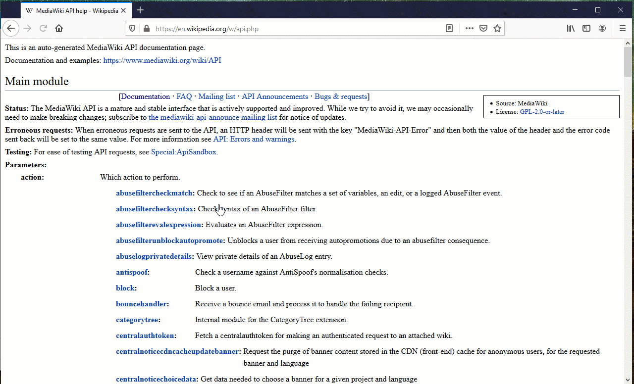This screenshot has height=384, width=634.
Task: Open a new tab
Action: click(140, 10)
